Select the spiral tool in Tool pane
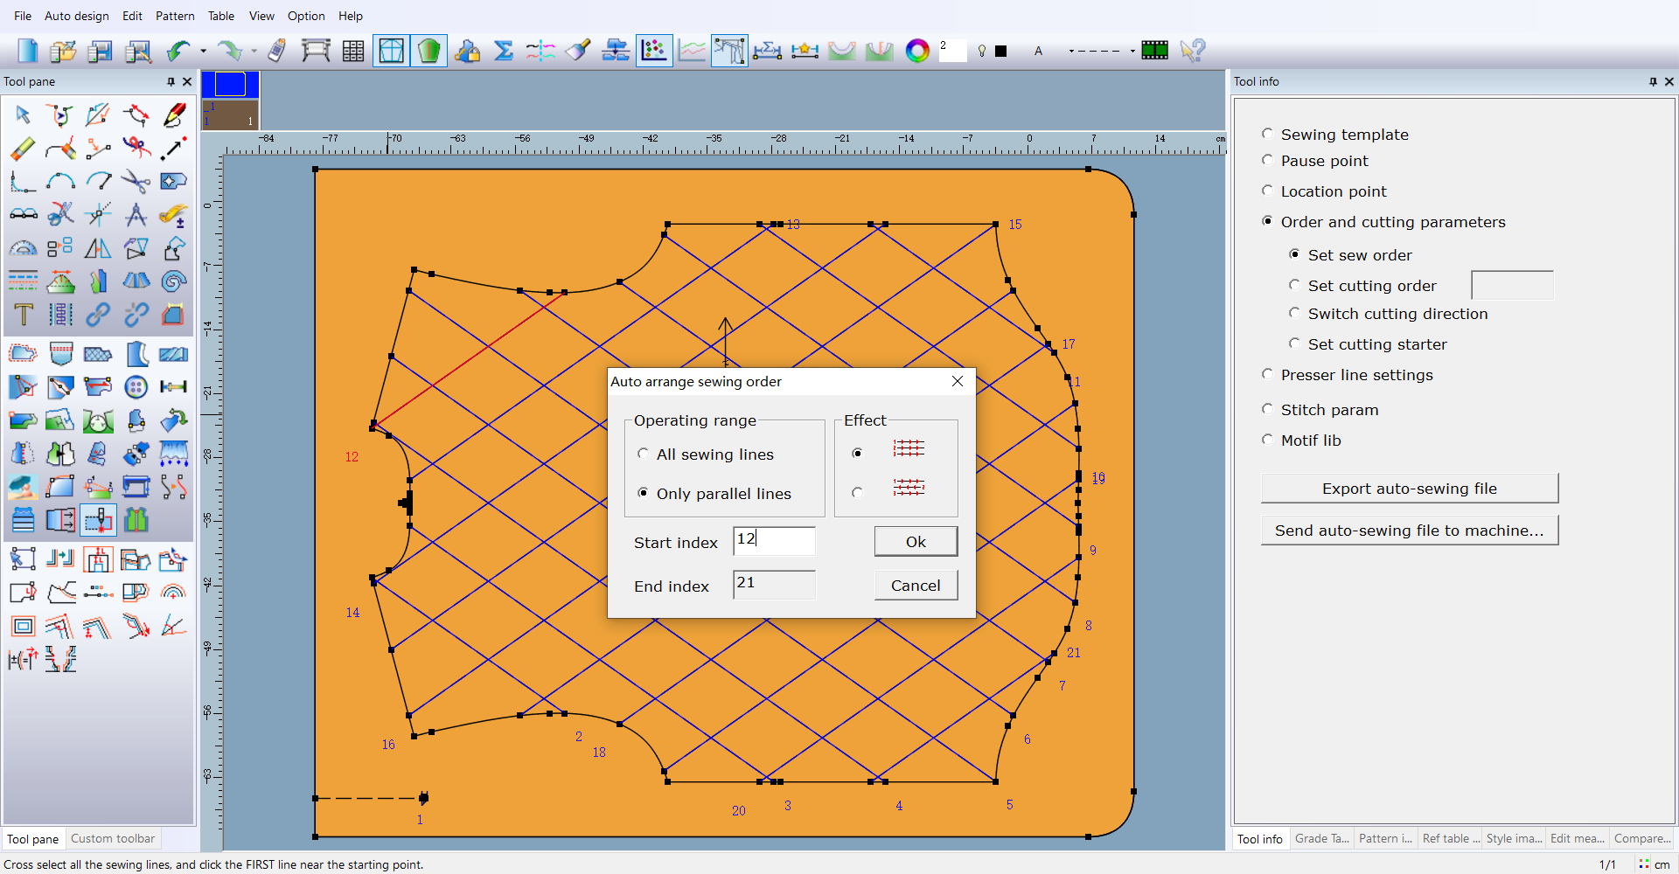 pyautogui.click(x=174, y=281)
